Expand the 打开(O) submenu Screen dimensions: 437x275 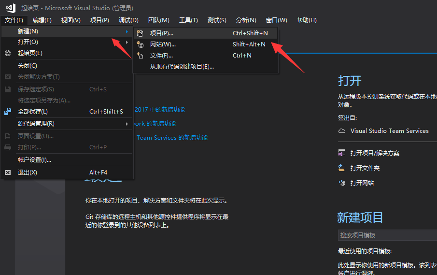pos(127,42)
